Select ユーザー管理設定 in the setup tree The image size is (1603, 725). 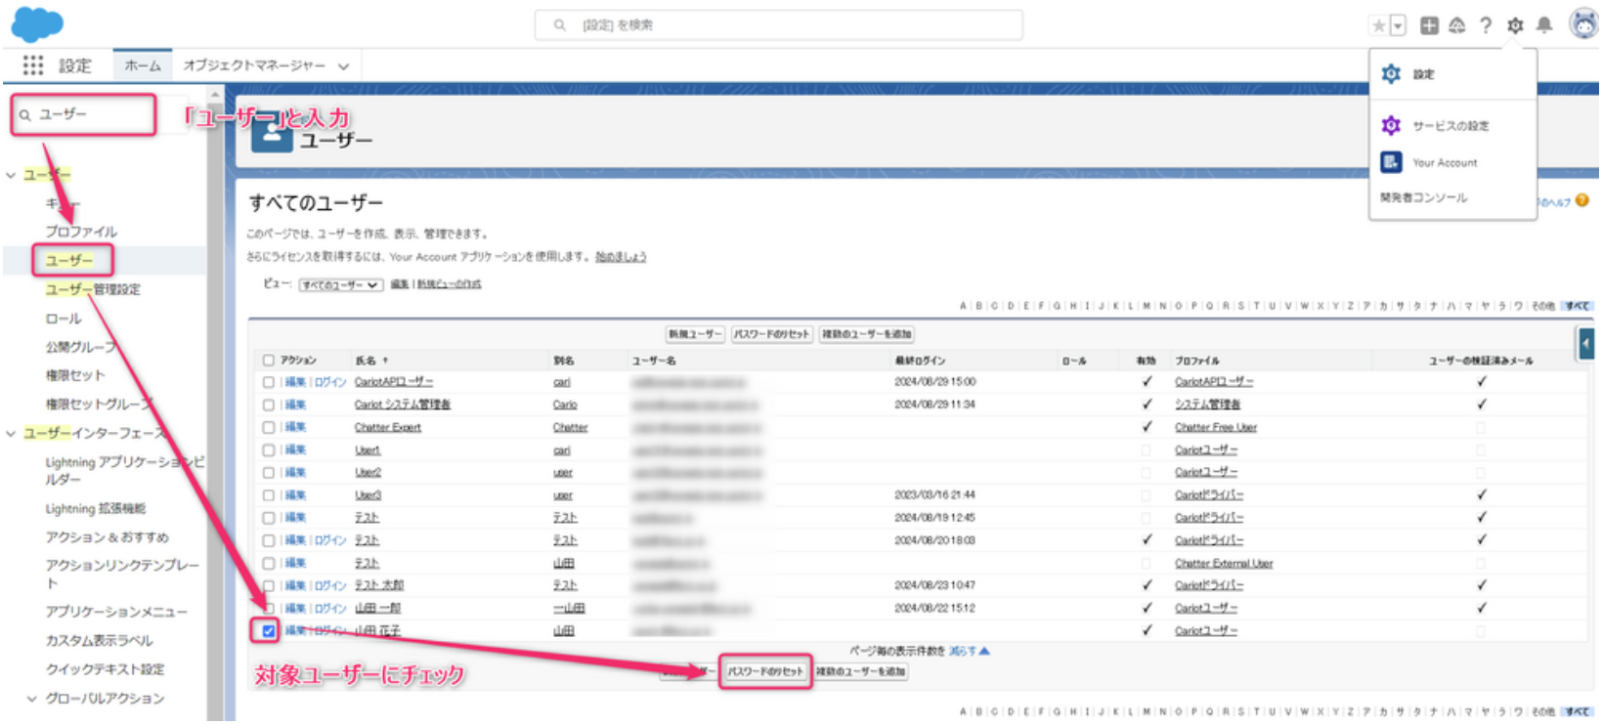93,290
